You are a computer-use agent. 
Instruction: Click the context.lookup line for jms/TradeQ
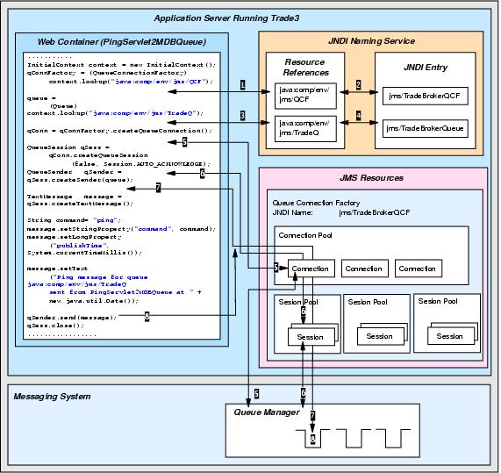tap(115, 113)
